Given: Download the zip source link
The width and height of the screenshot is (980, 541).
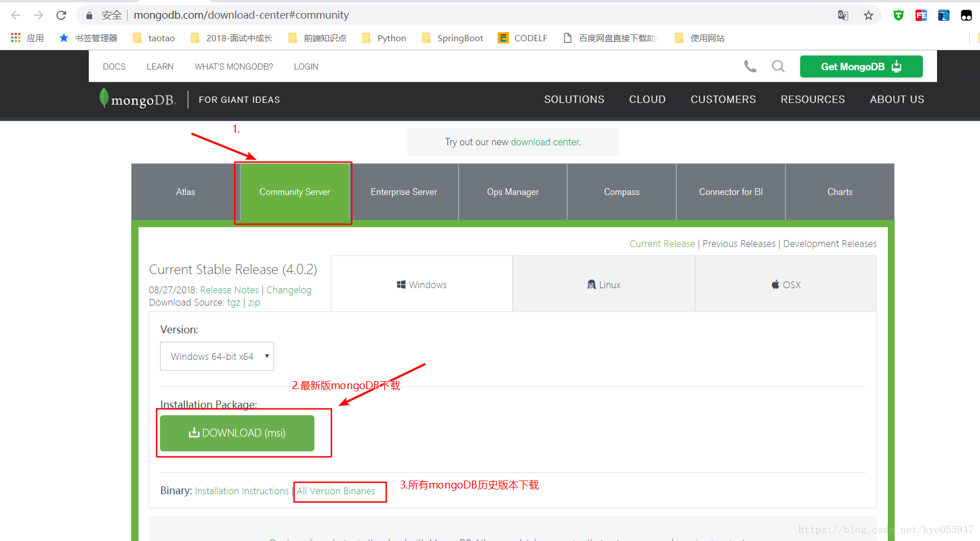Looking at the screenshot, I should (254, 303).
